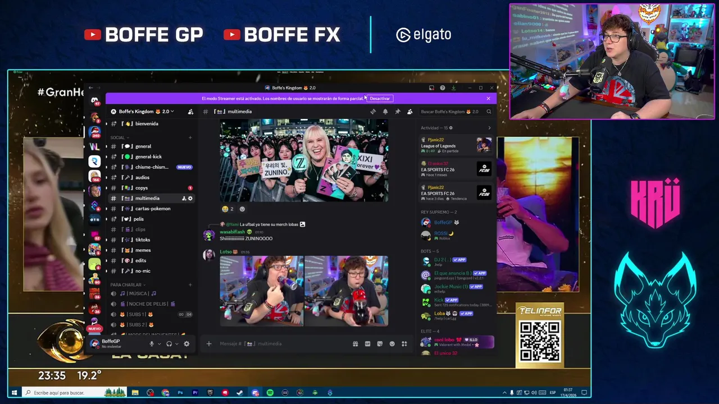Screen dimensions: 719x404
Task: Toggle the member list icon
Action: tap(409, 112)
